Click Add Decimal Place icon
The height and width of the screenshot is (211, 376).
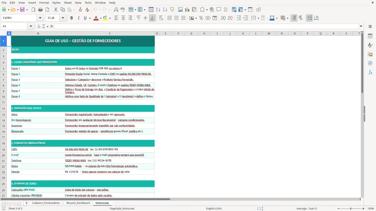[x=223, y=18]
